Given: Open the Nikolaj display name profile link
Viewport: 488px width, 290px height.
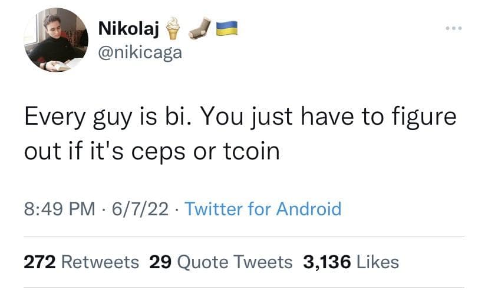Looking at the screenshot, I should [125, 28].
